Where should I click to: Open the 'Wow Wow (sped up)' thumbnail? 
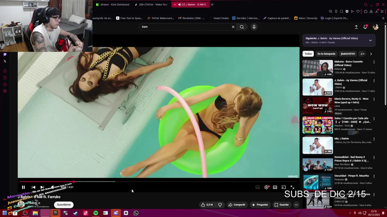point(317,105)
